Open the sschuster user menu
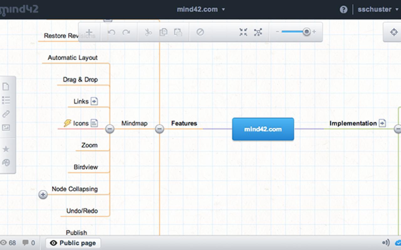The width and height of the screenshot is (401, 250). point(378,9)
